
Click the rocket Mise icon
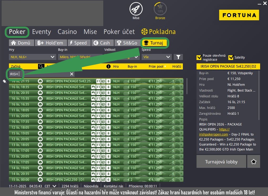[136, 9]
